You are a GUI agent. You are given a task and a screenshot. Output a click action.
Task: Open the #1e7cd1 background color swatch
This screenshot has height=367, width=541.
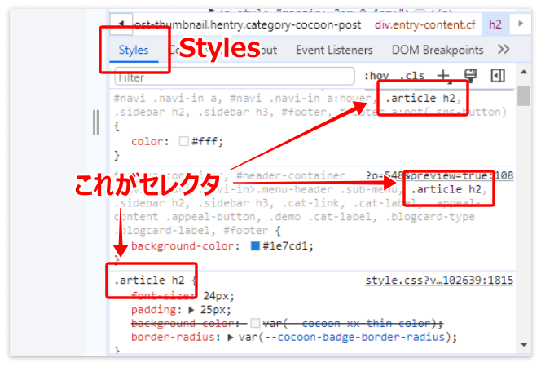point(255,245)
